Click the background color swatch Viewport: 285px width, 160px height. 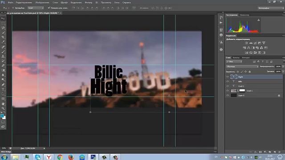click(x=4, y=118)
